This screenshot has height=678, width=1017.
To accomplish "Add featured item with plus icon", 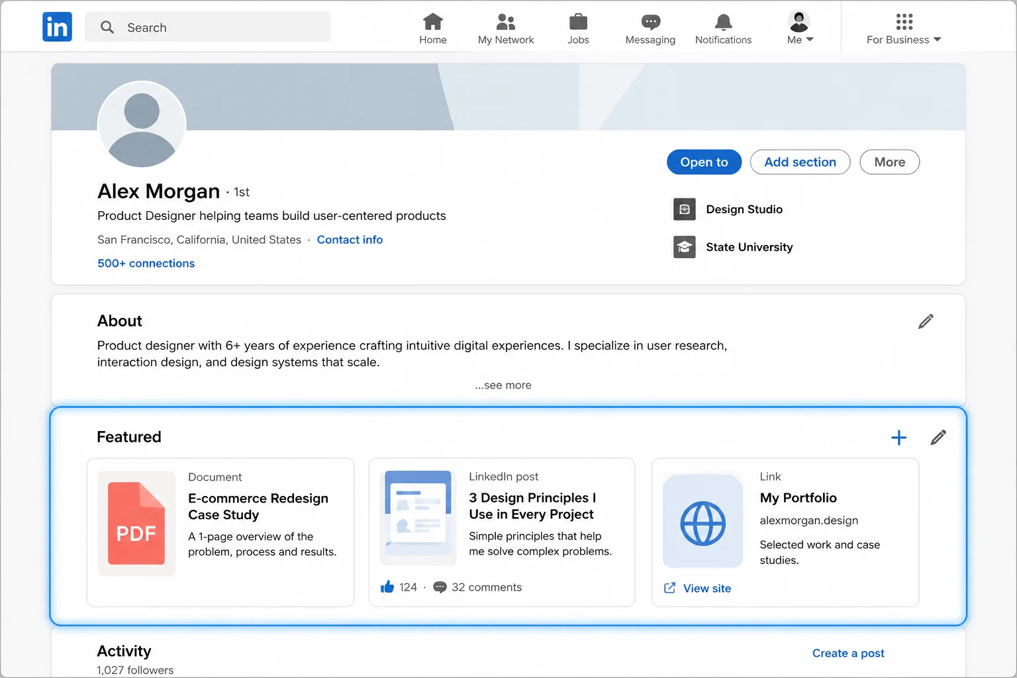I will (898, 438).
